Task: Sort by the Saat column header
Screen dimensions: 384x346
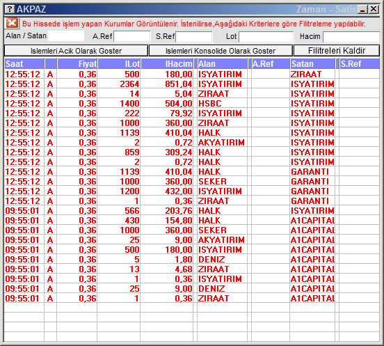Action: pos(24,64)
